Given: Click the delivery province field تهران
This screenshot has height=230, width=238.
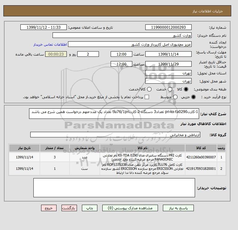Looking at the screenshot, I should click(x=168, y=73).
